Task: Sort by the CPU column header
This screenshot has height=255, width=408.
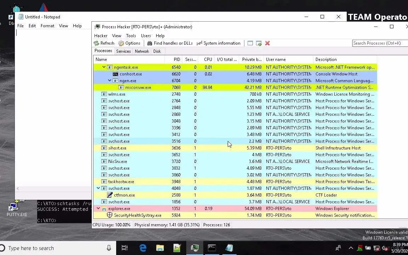Action: click(206, 59)
